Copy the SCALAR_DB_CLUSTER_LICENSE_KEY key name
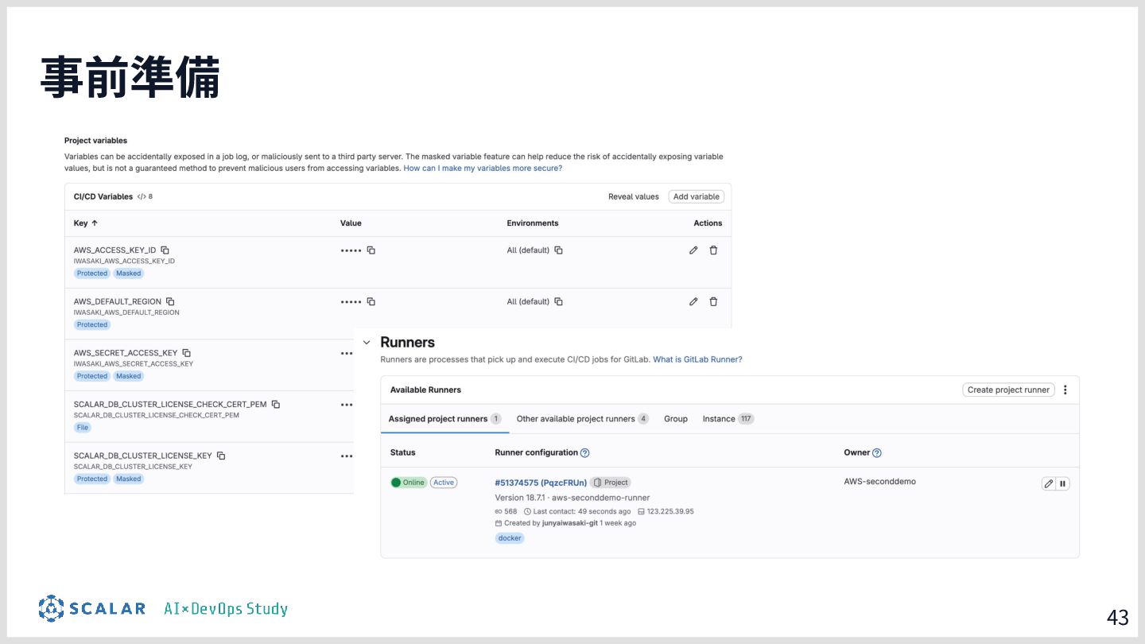Screen dimensions: 1145x644 click(x=221, y=456)
